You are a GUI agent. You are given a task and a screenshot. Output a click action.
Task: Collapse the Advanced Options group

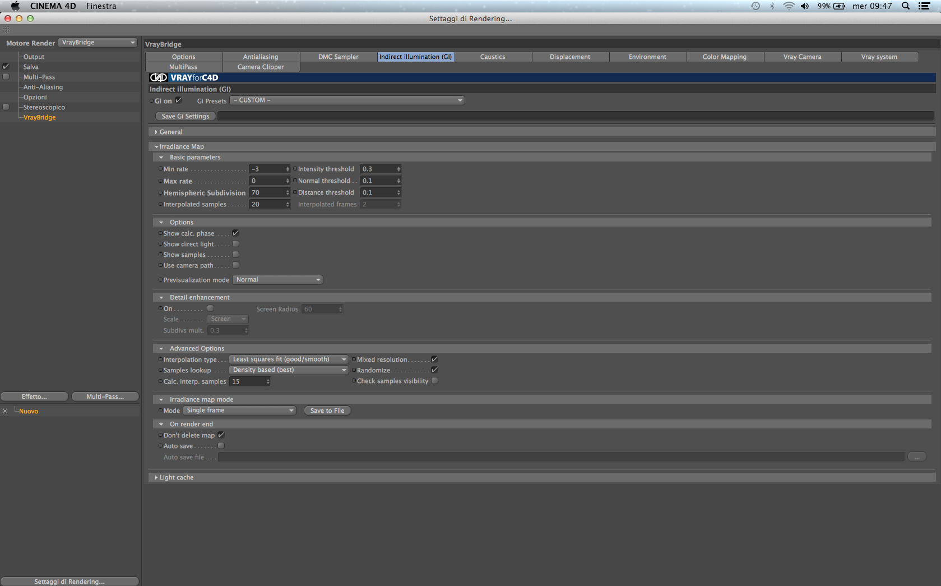[161, 349]
